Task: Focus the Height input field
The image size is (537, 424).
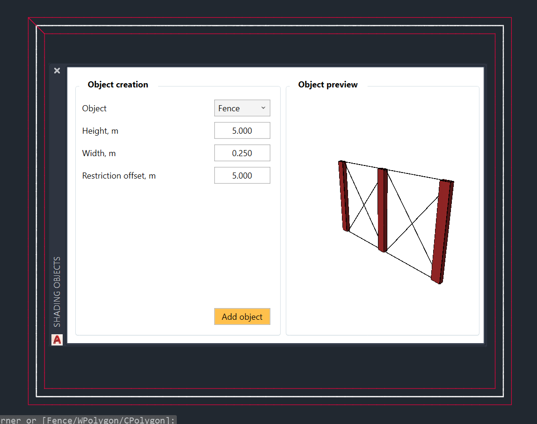Action: [242, 131]
